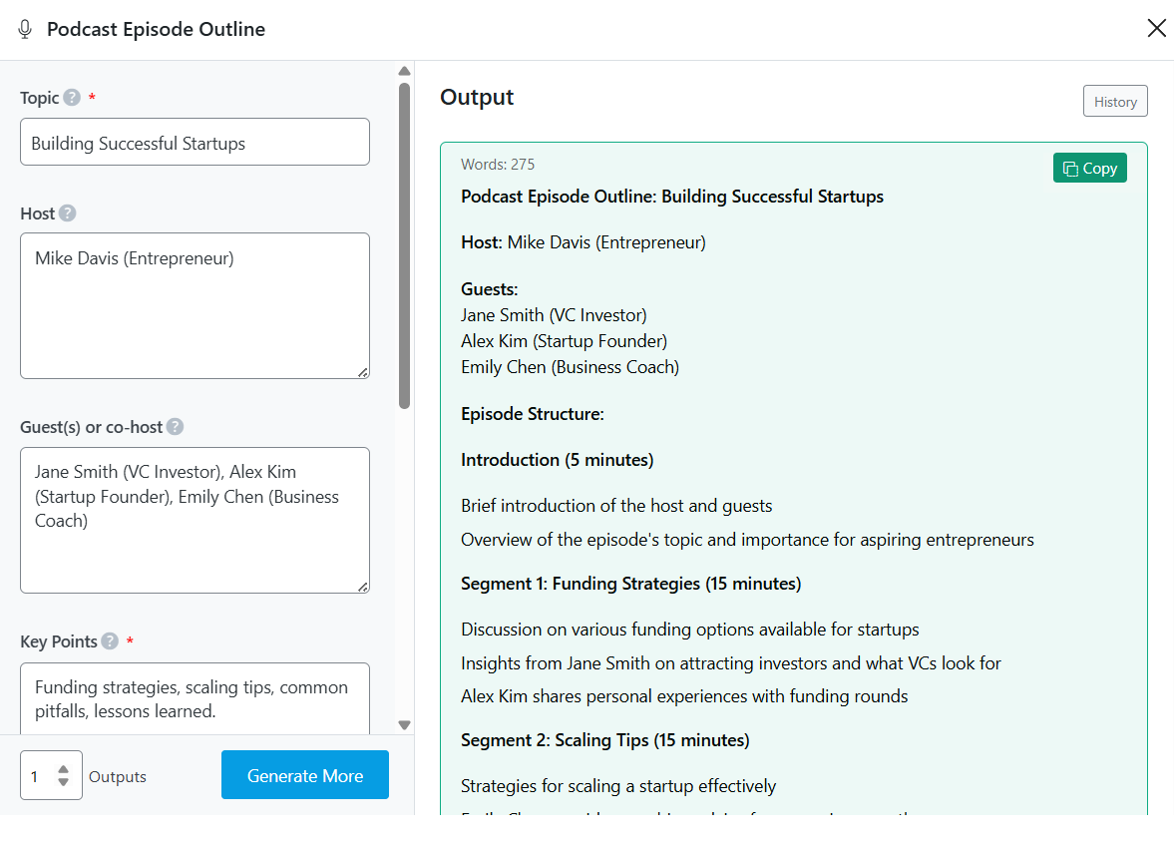Open the Guest(s) or co-host help tooltip icon
This screenshot has height=849, width=1174.
(175, 427)
